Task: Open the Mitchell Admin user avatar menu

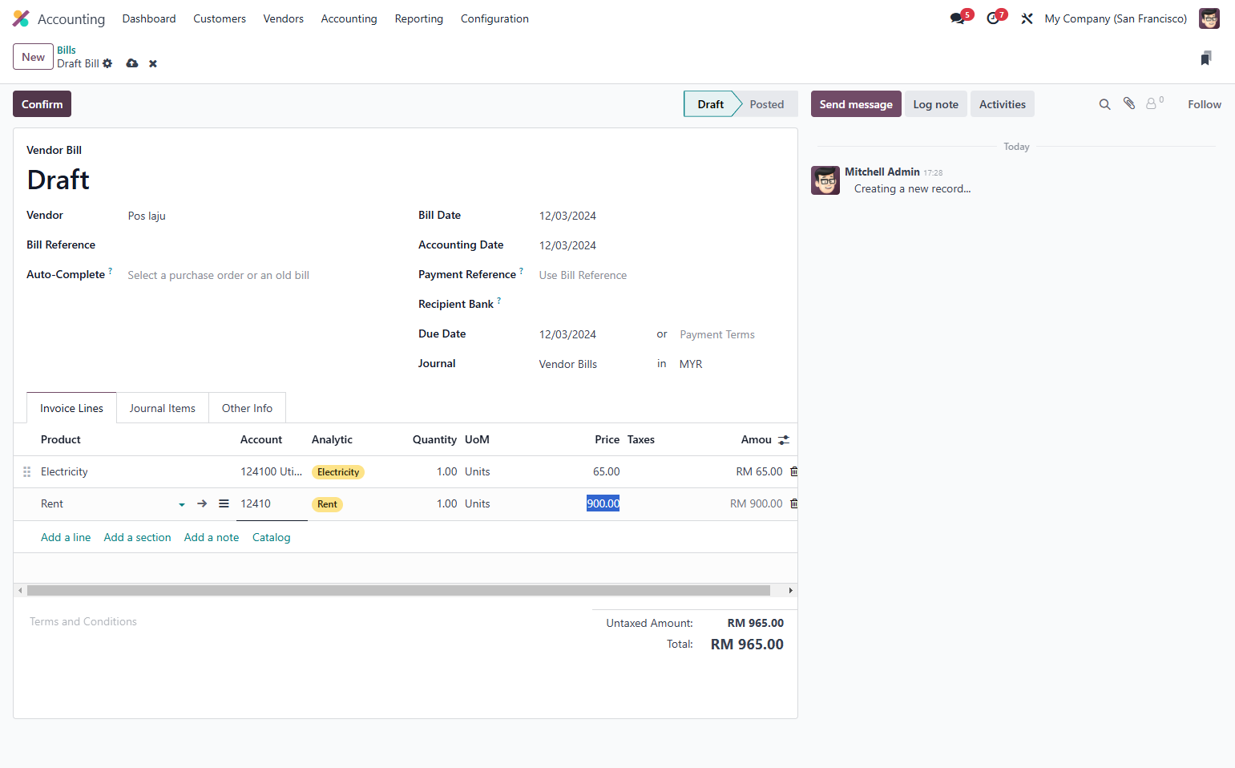Action: [1209, 18]
